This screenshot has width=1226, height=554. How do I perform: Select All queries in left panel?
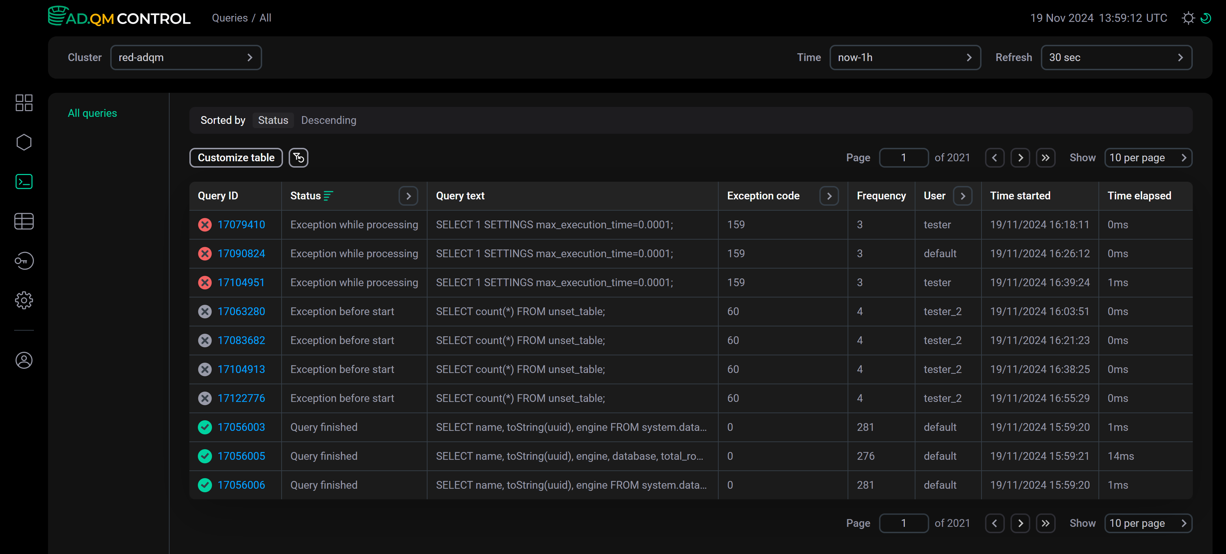tap(92, 113)
